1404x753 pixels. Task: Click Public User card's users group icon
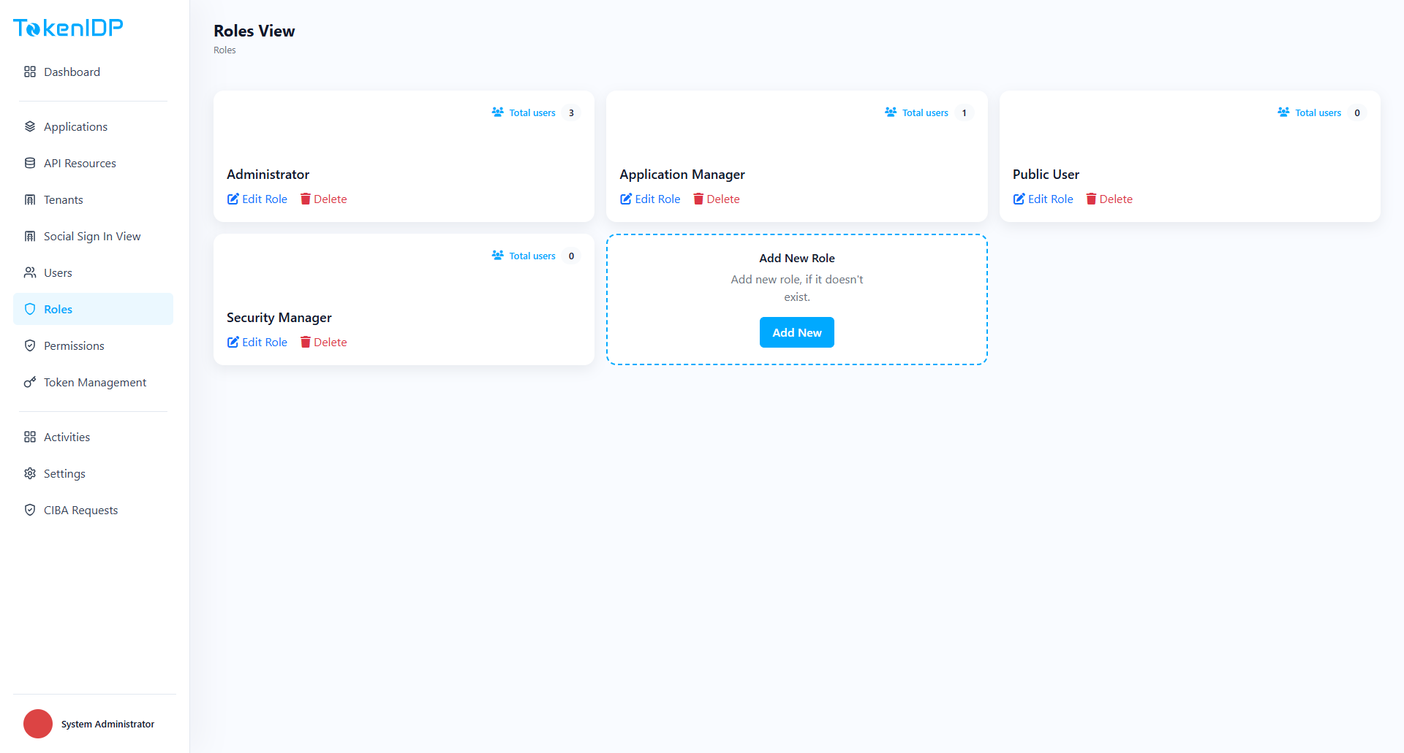click(x=1283, y=112)
